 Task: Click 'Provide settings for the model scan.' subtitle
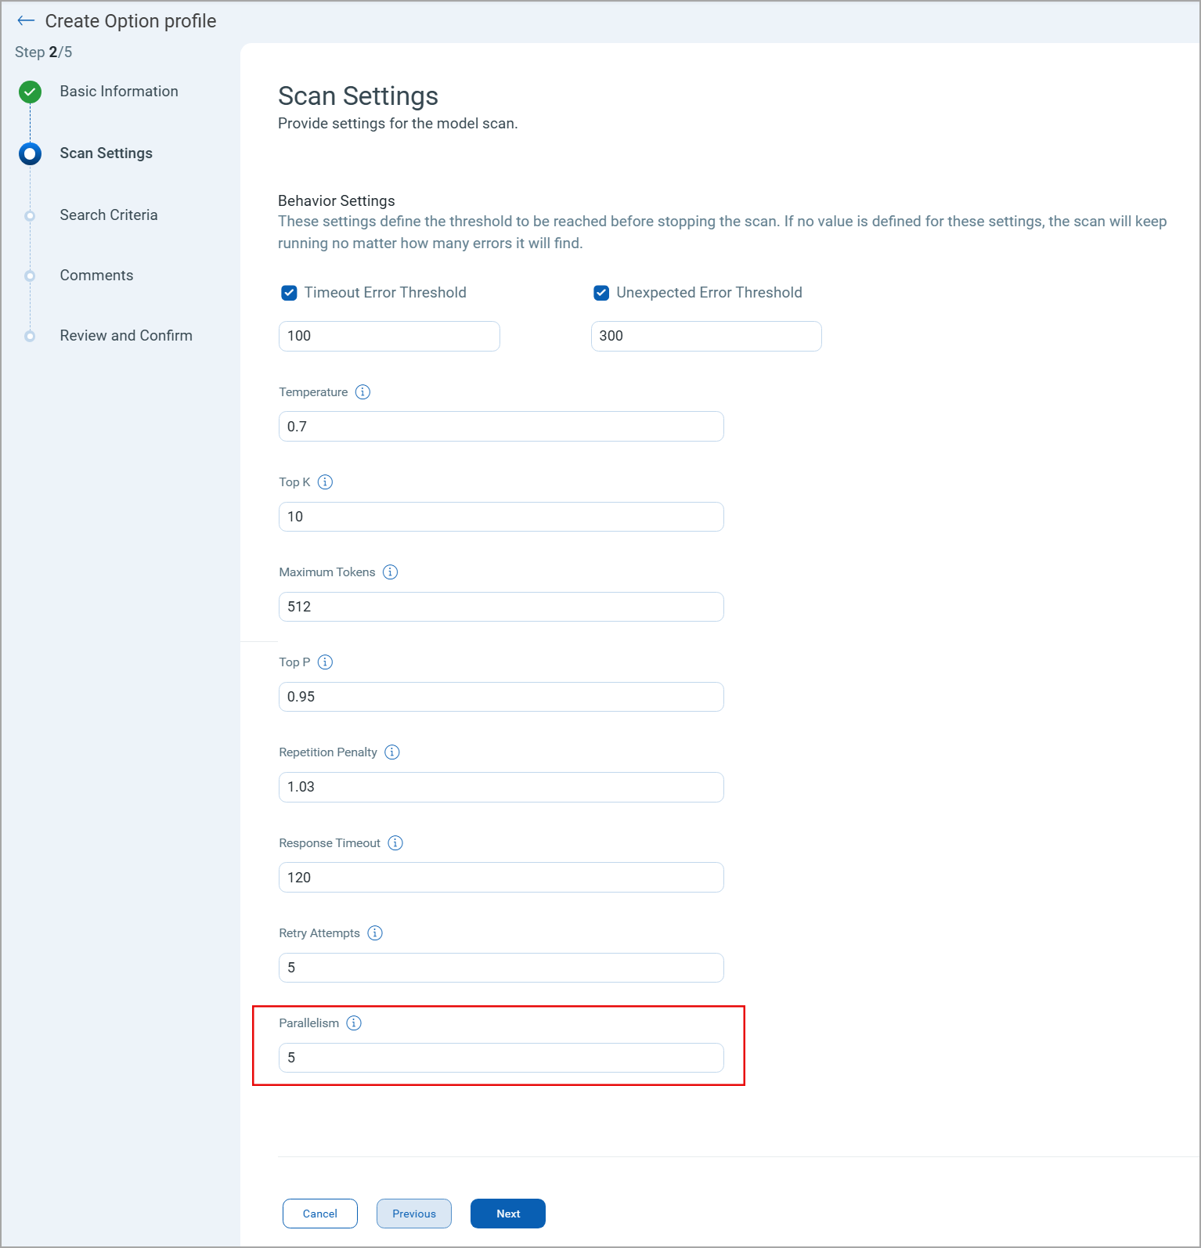tap(398, 124)
